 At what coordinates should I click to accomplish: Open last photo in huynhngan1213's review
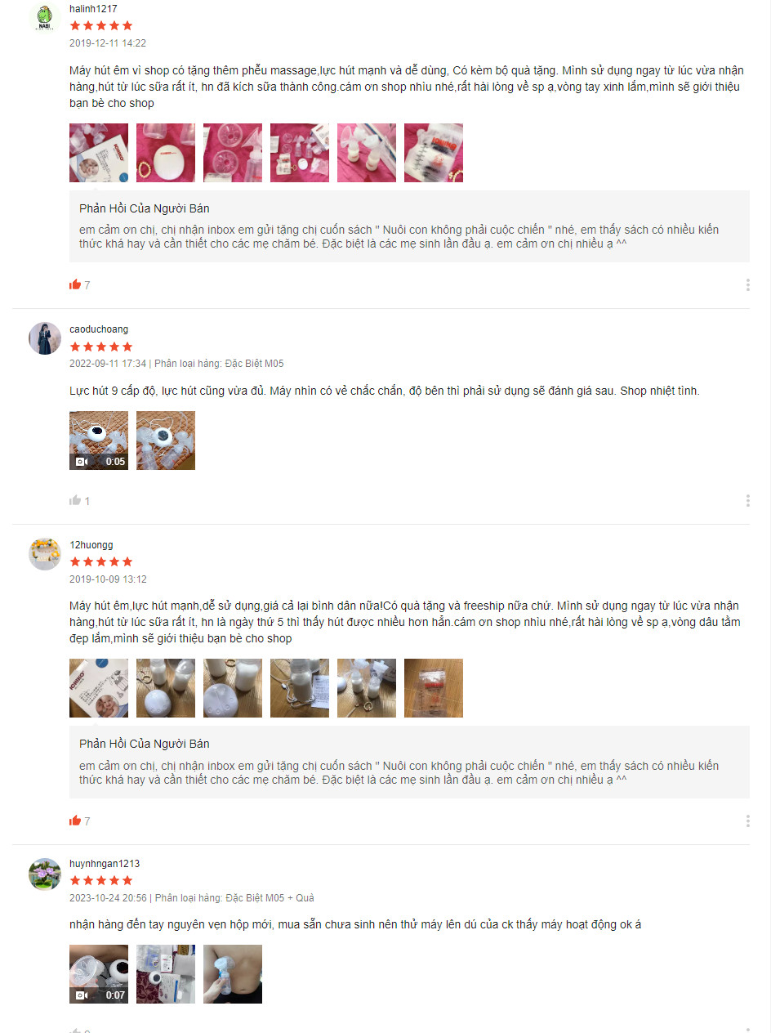[x=233, y=974]
